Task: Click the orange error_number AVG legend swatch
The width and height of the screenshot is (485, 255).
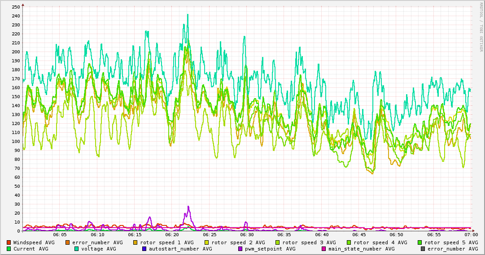Action: pos(68,242)
